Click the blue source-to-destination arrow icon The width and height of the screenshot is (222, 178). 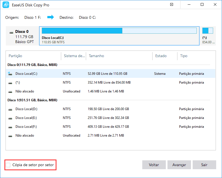click(51, 17)
